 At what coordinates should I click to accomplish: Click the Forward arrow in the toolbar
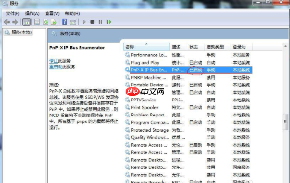pyautogui.click(x=15, y=22)
